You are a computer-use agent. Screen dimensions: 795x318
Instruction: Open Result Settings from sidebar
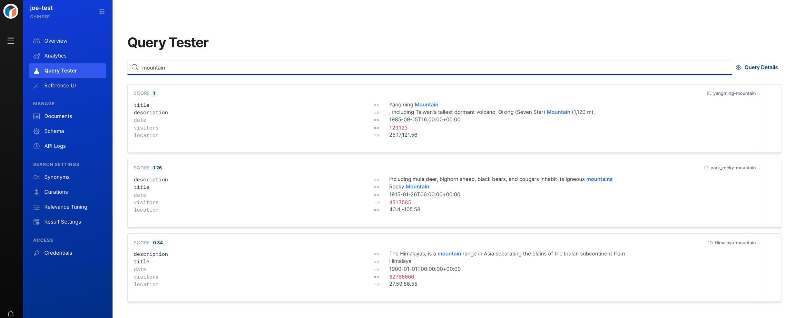pos(62,222)
